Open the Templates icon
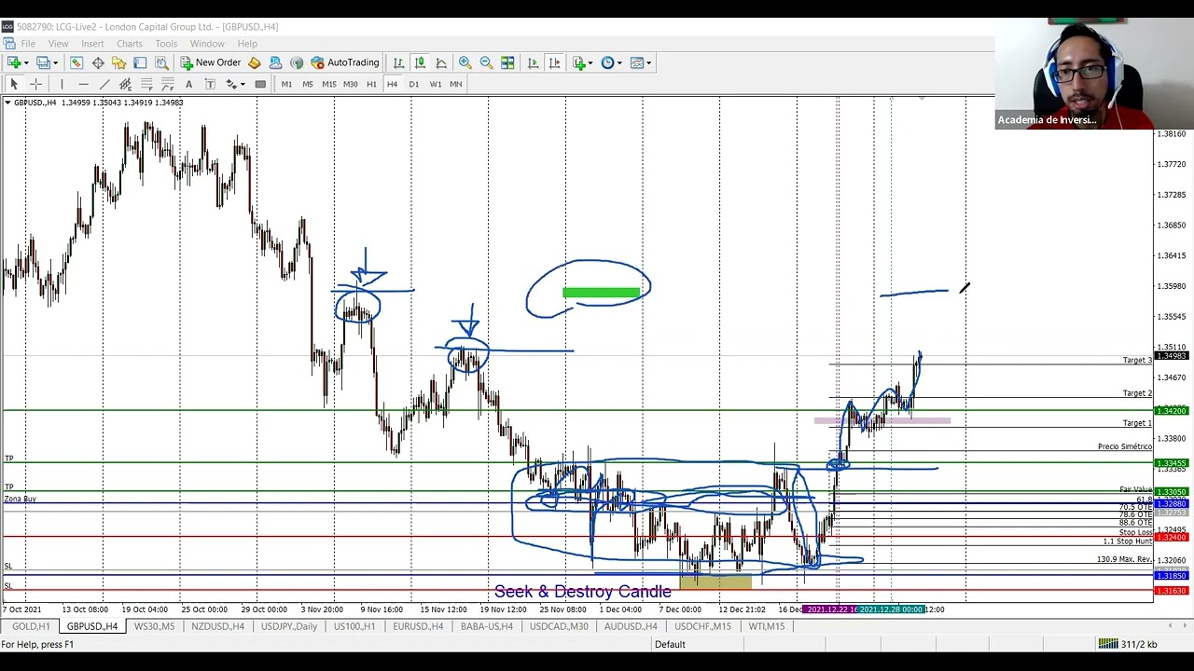 pos(637,62)
